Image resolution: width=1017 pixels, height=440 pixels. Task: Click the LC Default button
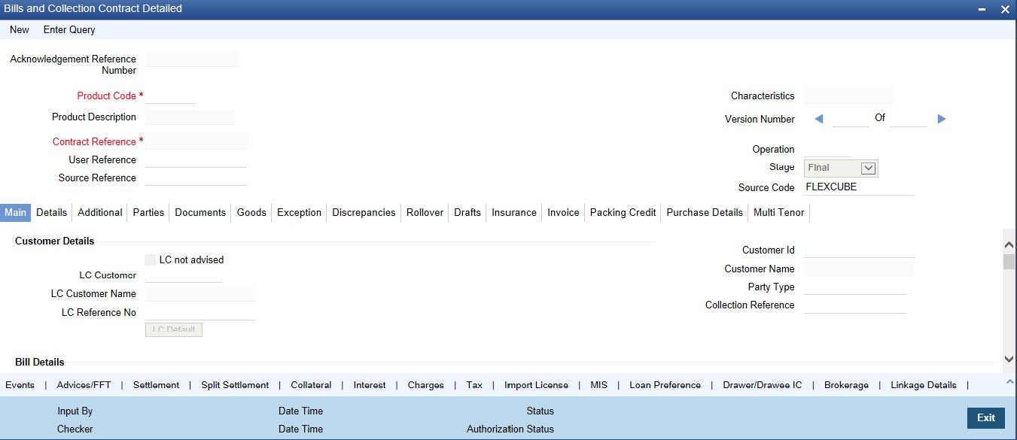coord(173,329)
